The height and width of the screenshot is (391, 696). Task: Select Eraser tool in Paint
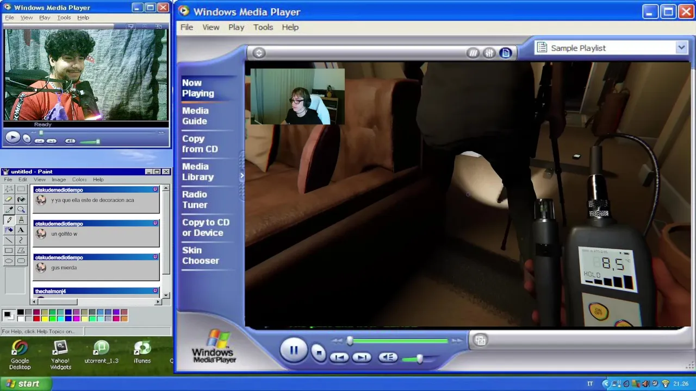9,199
